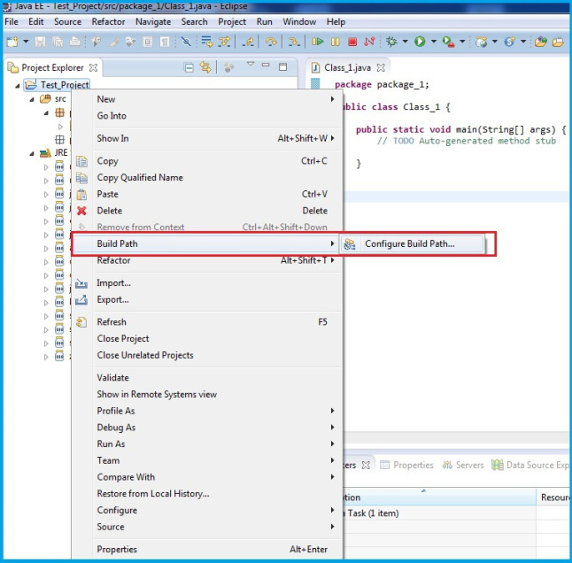The height and width of the screenshot is (563, 572).
Task: Click the Paste clipboard icon in context menu
Action: click(81, 195)
